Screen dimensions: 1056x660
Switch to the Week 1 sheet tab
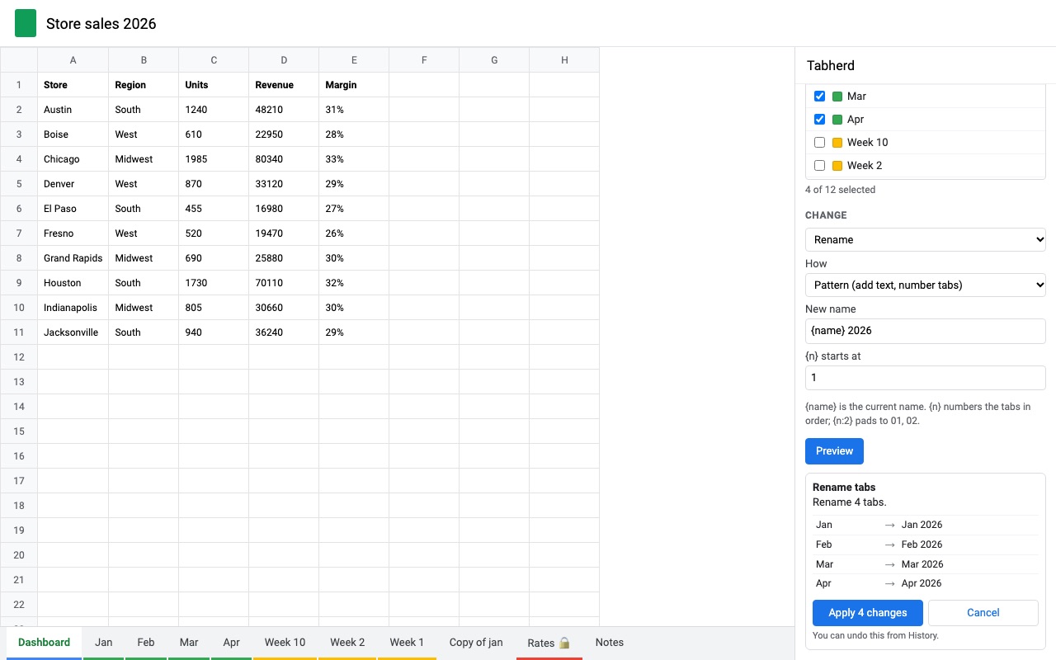point(407,643)
